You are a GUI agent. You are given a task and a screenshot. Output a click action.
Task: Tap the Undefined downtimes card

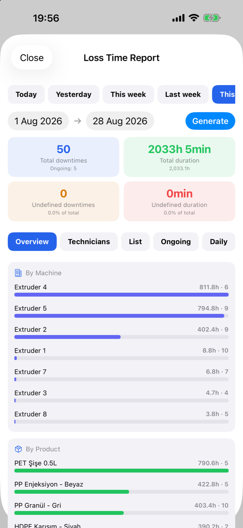[x=64, y=201]
